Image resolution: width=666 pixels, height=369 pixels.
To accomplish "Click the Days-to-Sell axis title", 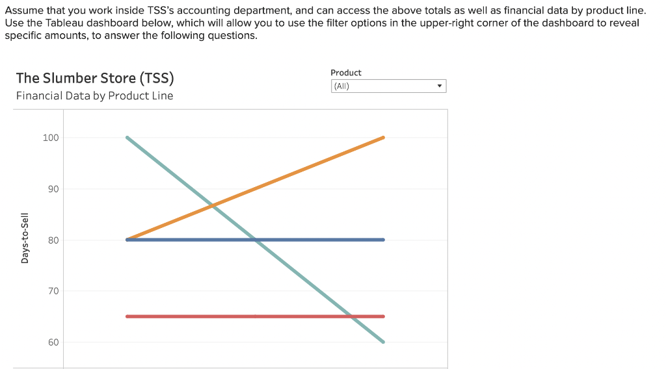I will pyautogui.click(x=25, y=238).
